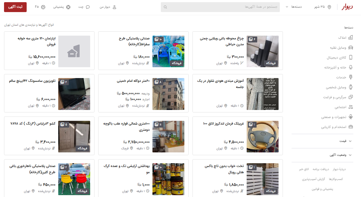Switch language via Fa globe

pyautogui.click(x=40, y=7)
